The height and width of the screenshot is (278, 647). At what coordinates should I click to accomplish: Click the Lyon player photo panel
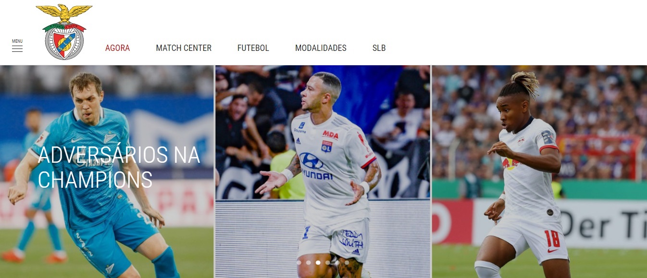[x=323, y=171]
